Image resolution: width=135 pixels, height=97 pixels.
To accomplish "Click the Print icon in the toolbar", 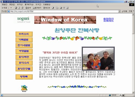I will [x=61, y=8].
